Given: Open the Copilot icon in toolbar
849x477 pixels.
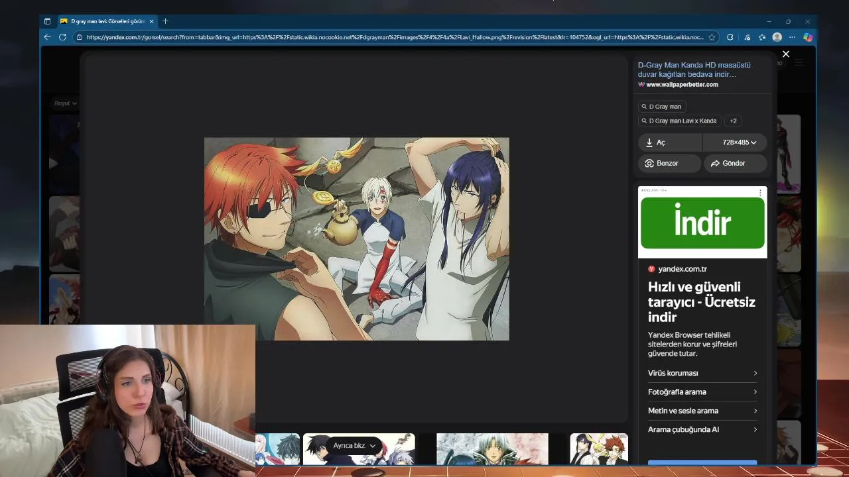Looking at the screenshot, I should click(x=808, y=37).
